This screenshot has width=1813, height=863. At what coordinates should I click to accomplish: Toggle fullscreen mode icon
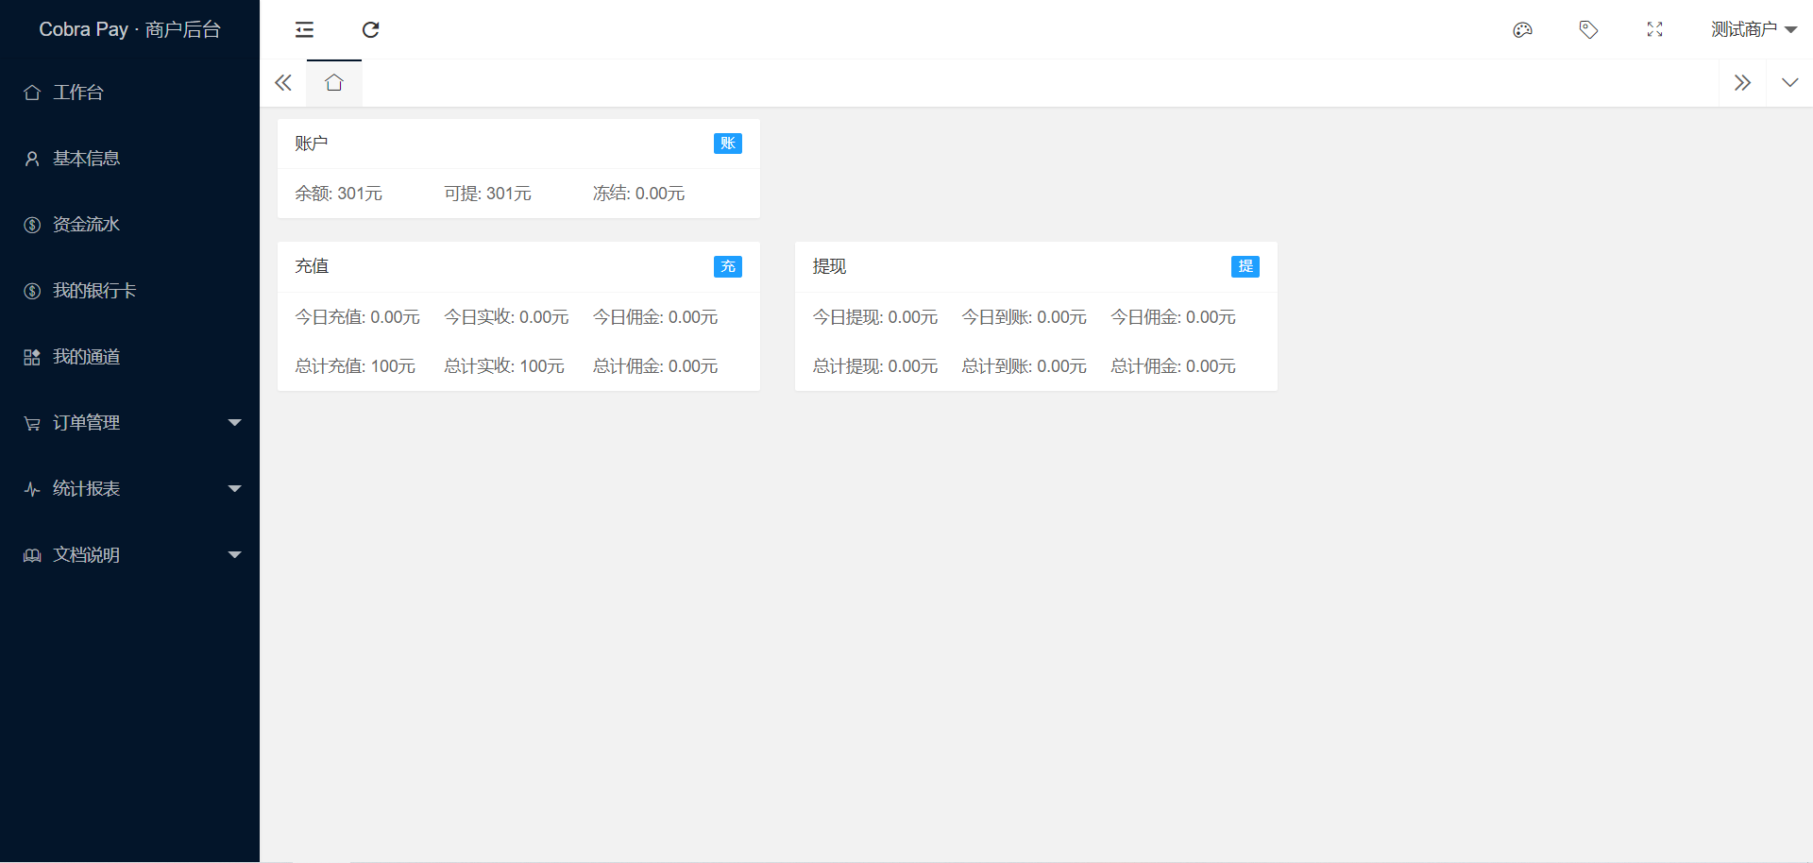pyautogui.click(x=1654, y=30)
